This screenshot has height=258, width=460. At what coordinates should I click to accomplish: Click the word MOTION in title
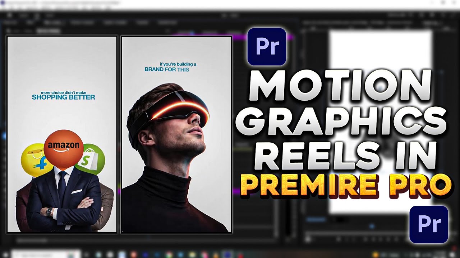pyautogui.click(x=341, y=85)
